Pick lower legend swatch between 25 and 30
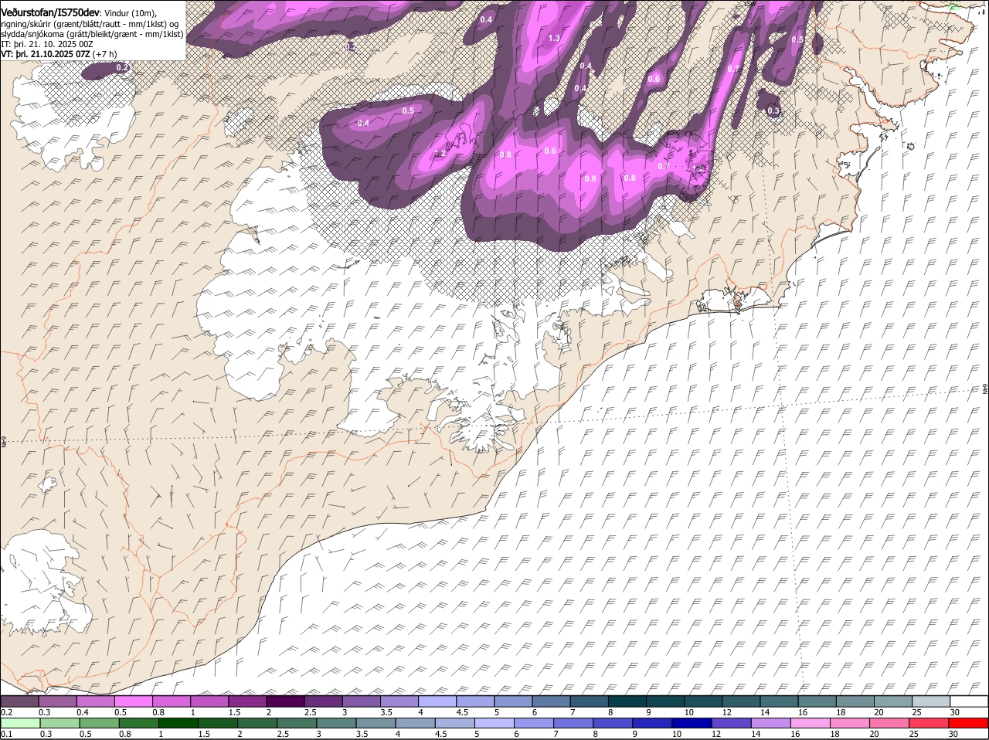This screenshot has width=989, height=740. [930, 724]
